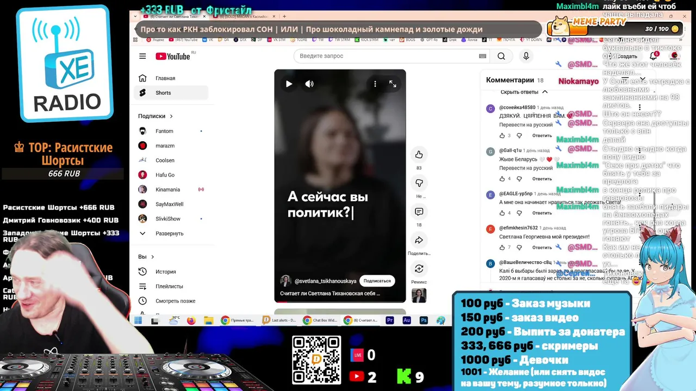Open the @svetlana_tsikhanouskaya channel link
696x391 pixels.
325,281
